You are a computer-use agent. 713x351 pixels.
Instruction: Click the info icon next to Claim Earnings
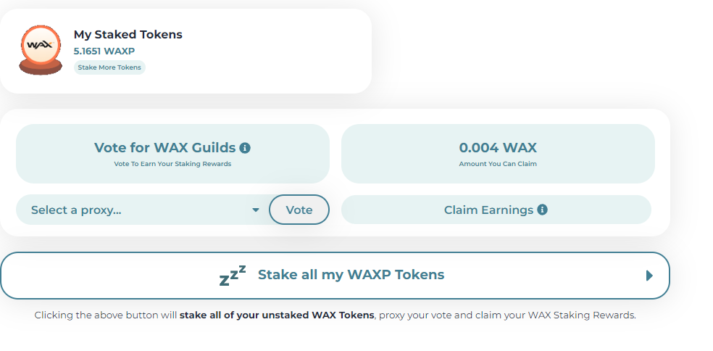(x=542, y=210)
